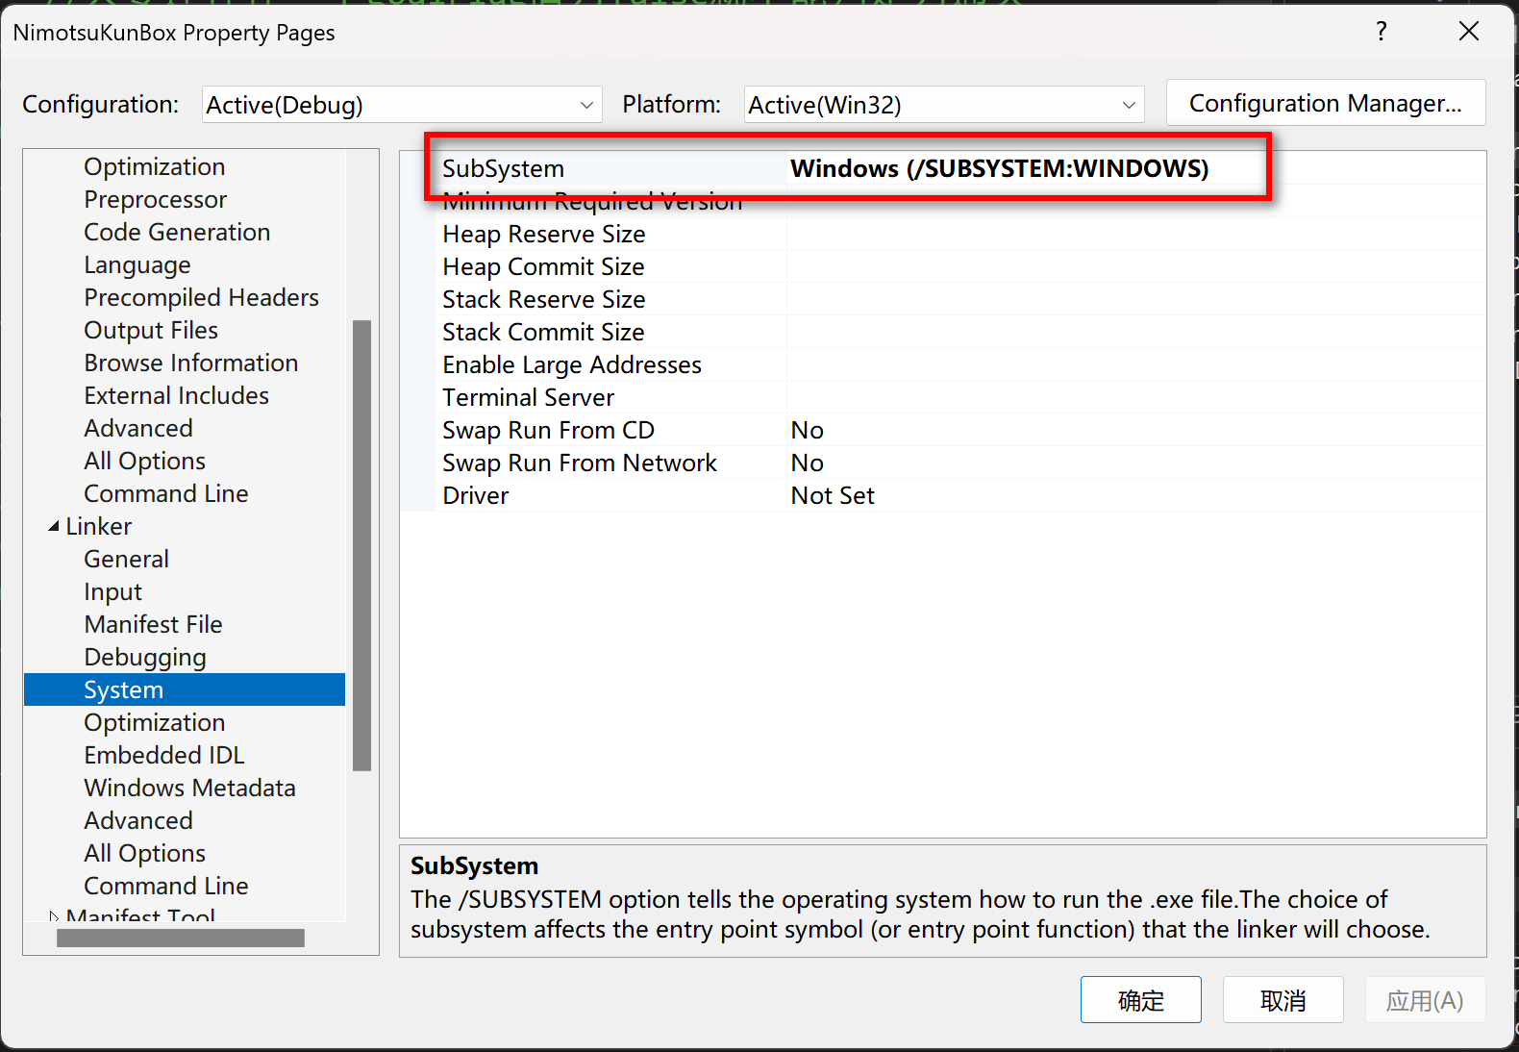This screenshot has height=1052, width=1519.
Task: Select the Linker General tree item
Action: point(126,559)
